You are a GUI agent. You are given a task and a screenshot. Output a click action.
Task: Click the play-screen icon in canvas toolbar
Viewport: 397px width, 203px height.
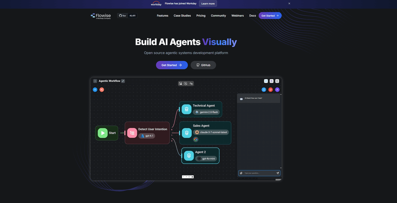coord(186,84)
